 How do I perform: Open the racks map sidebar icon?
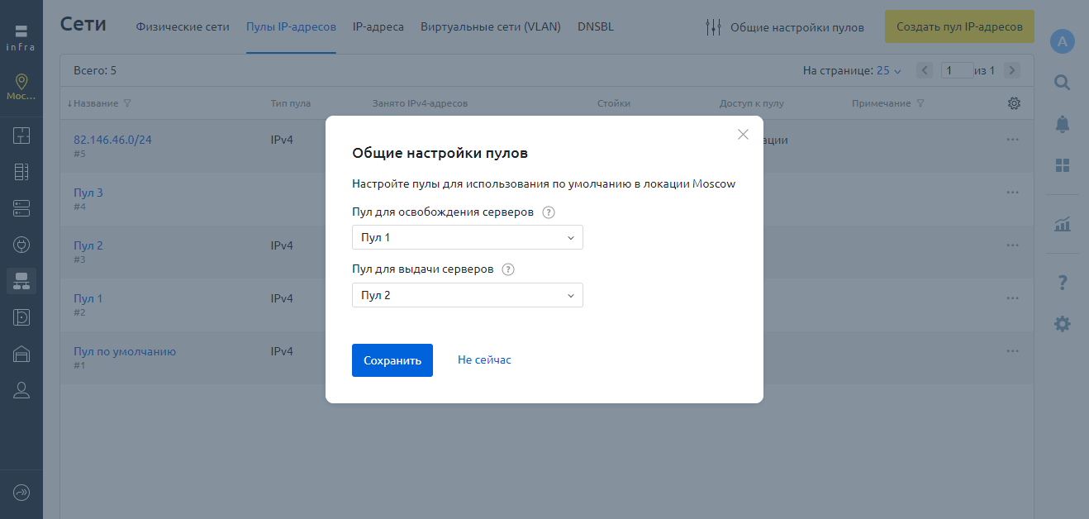[21, 136]
